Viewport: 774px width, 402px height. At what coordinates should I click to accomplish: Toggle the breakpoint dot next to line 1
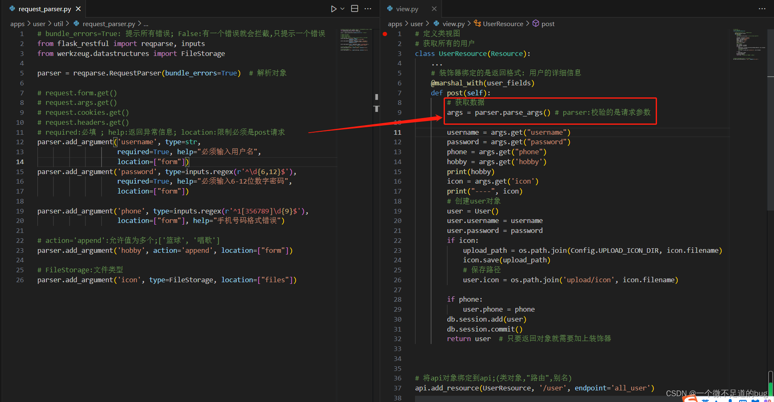tap(385, 34)
